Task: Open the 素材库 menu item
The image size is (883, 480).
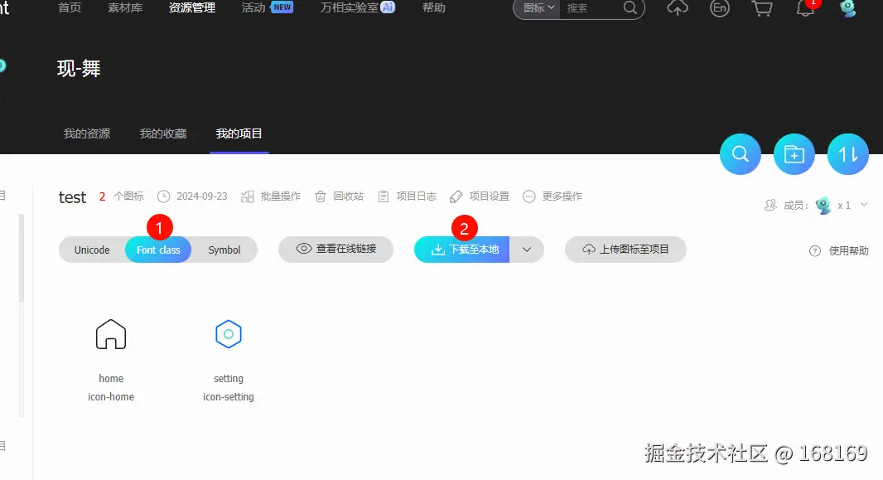Action: pos(124,9)
